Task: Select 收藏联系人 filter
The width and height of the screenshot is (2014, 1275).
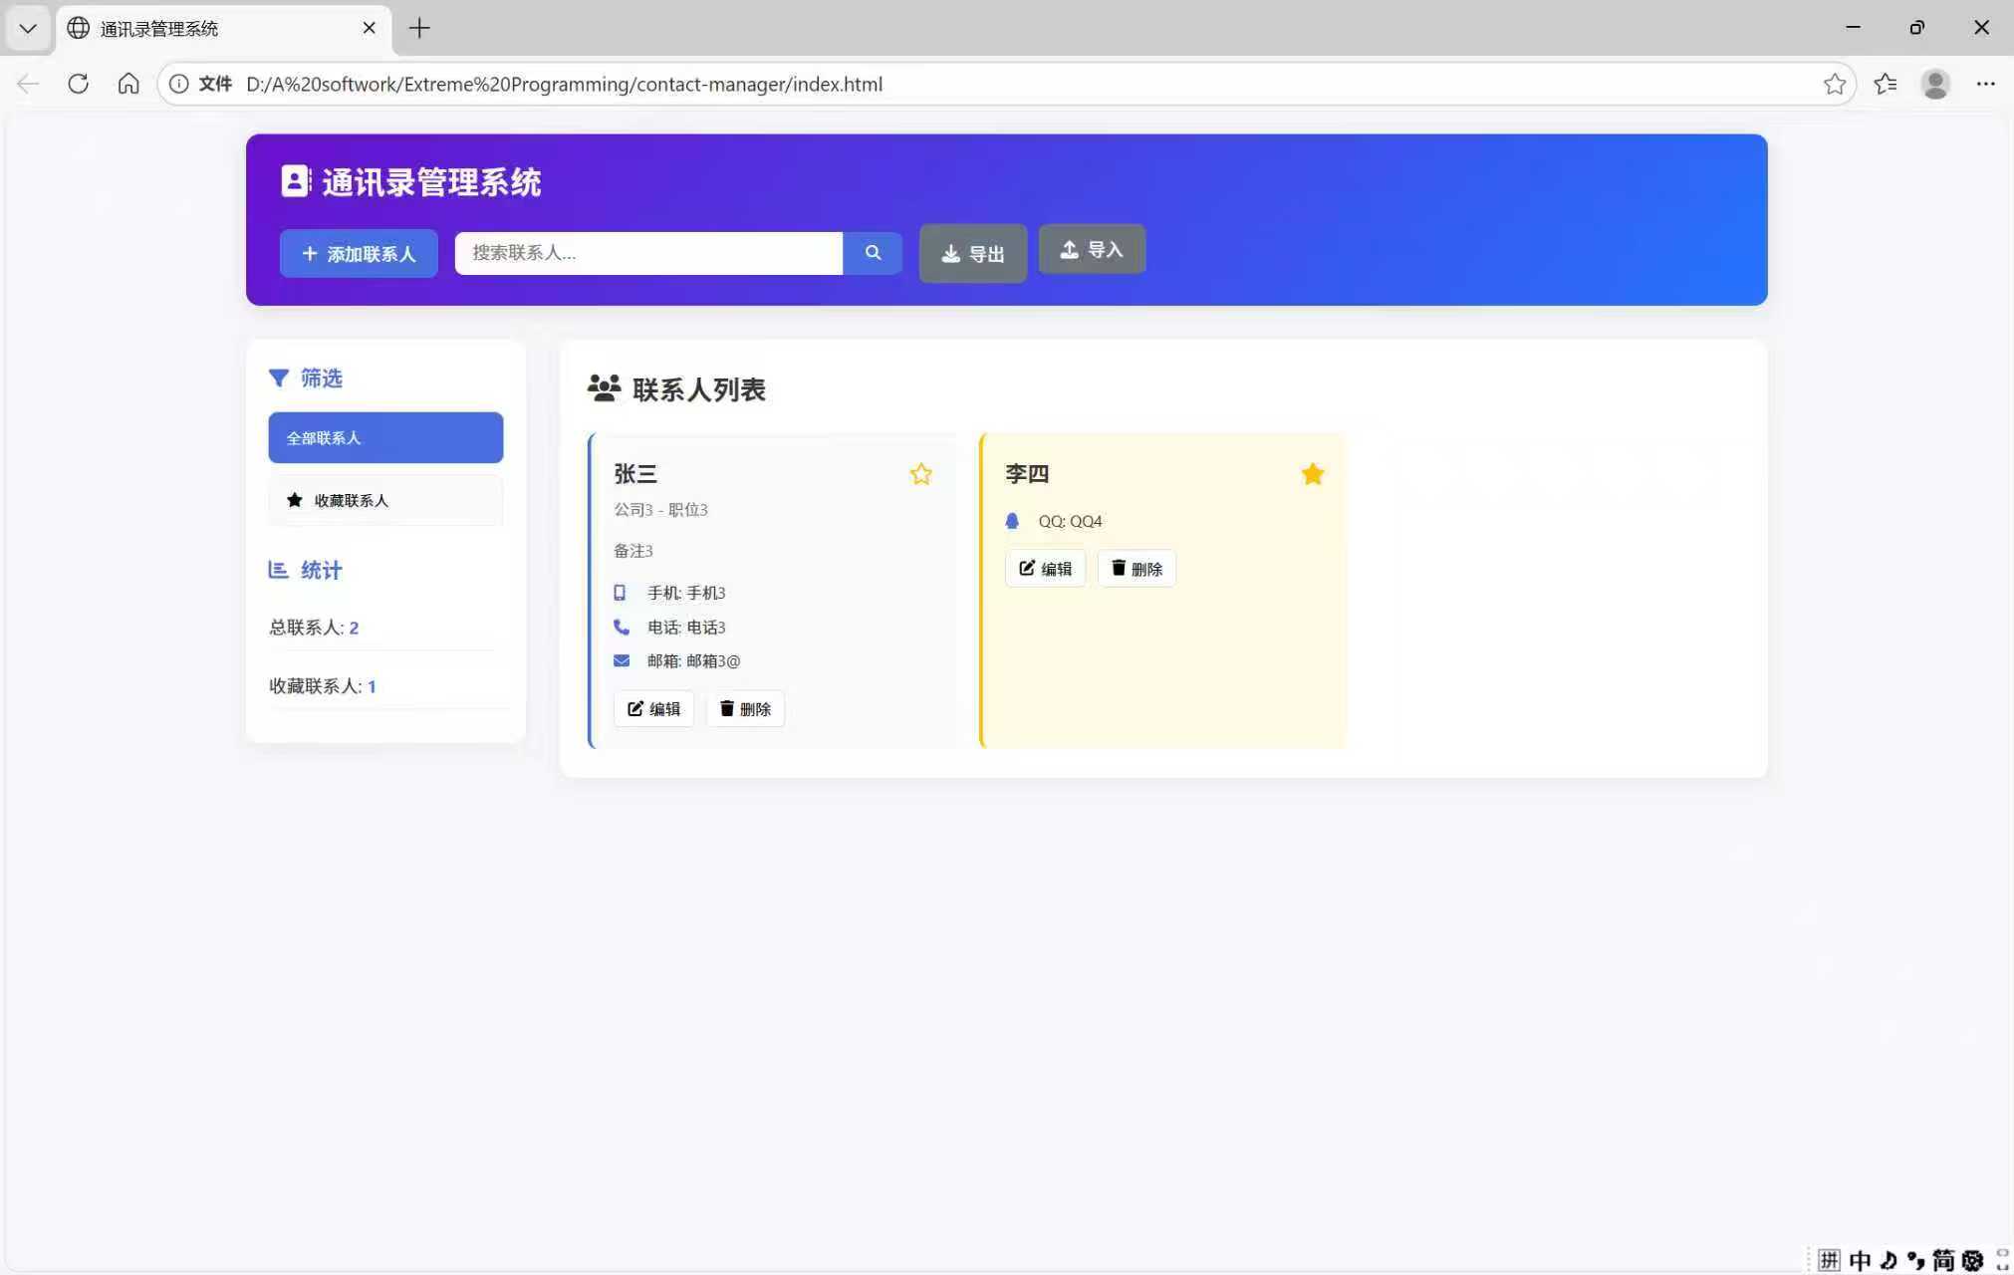Action: pyautogui.click(x=385, y=500)
